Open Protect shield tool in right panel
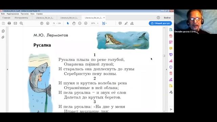Viewport: 217px width, 122px height. [171, 67]
